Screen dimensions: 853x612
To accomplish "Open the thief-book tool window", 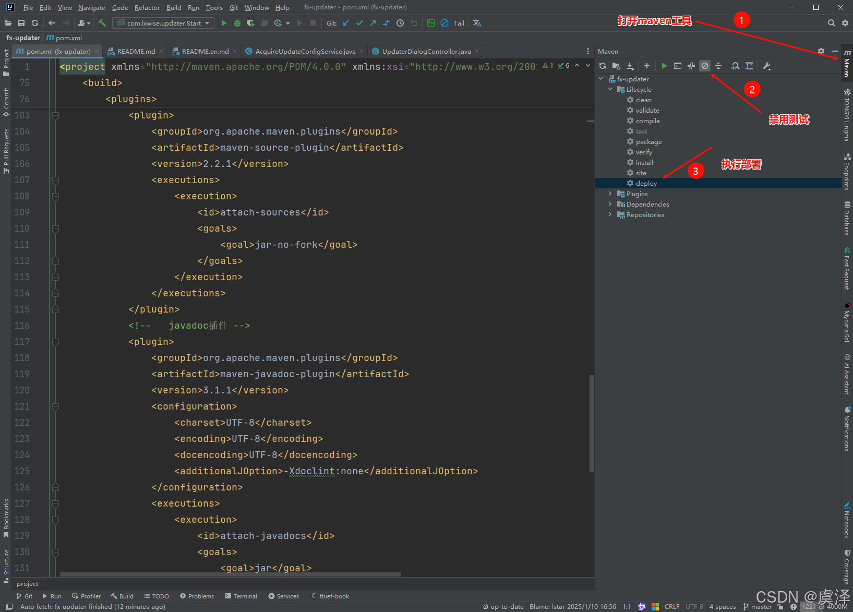I will point(330,596).
